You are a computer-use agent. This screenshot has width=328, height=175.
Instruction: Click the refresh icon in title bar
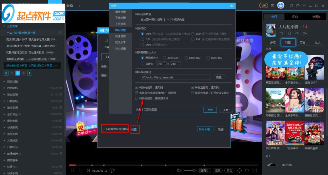point(291,6)
